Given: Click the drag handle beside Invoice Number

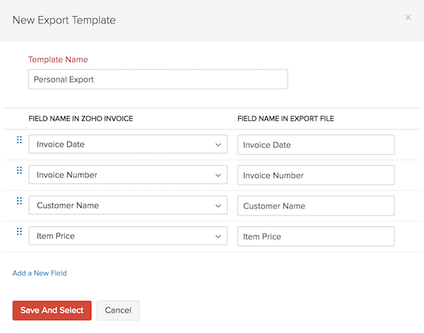Looking at the screenshot, I should [x=19, y=171].
